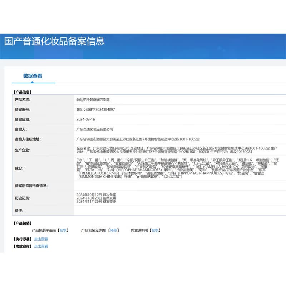Preview the 产品包装平面图 image
This screenshot has height=286, width=286.
pos(63,230)
